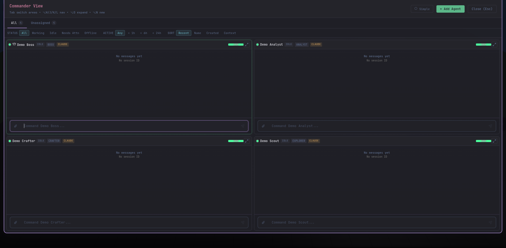The image size is (506, 248).
Task: Switch to the Unassigned tab
Action: (43, 23)
